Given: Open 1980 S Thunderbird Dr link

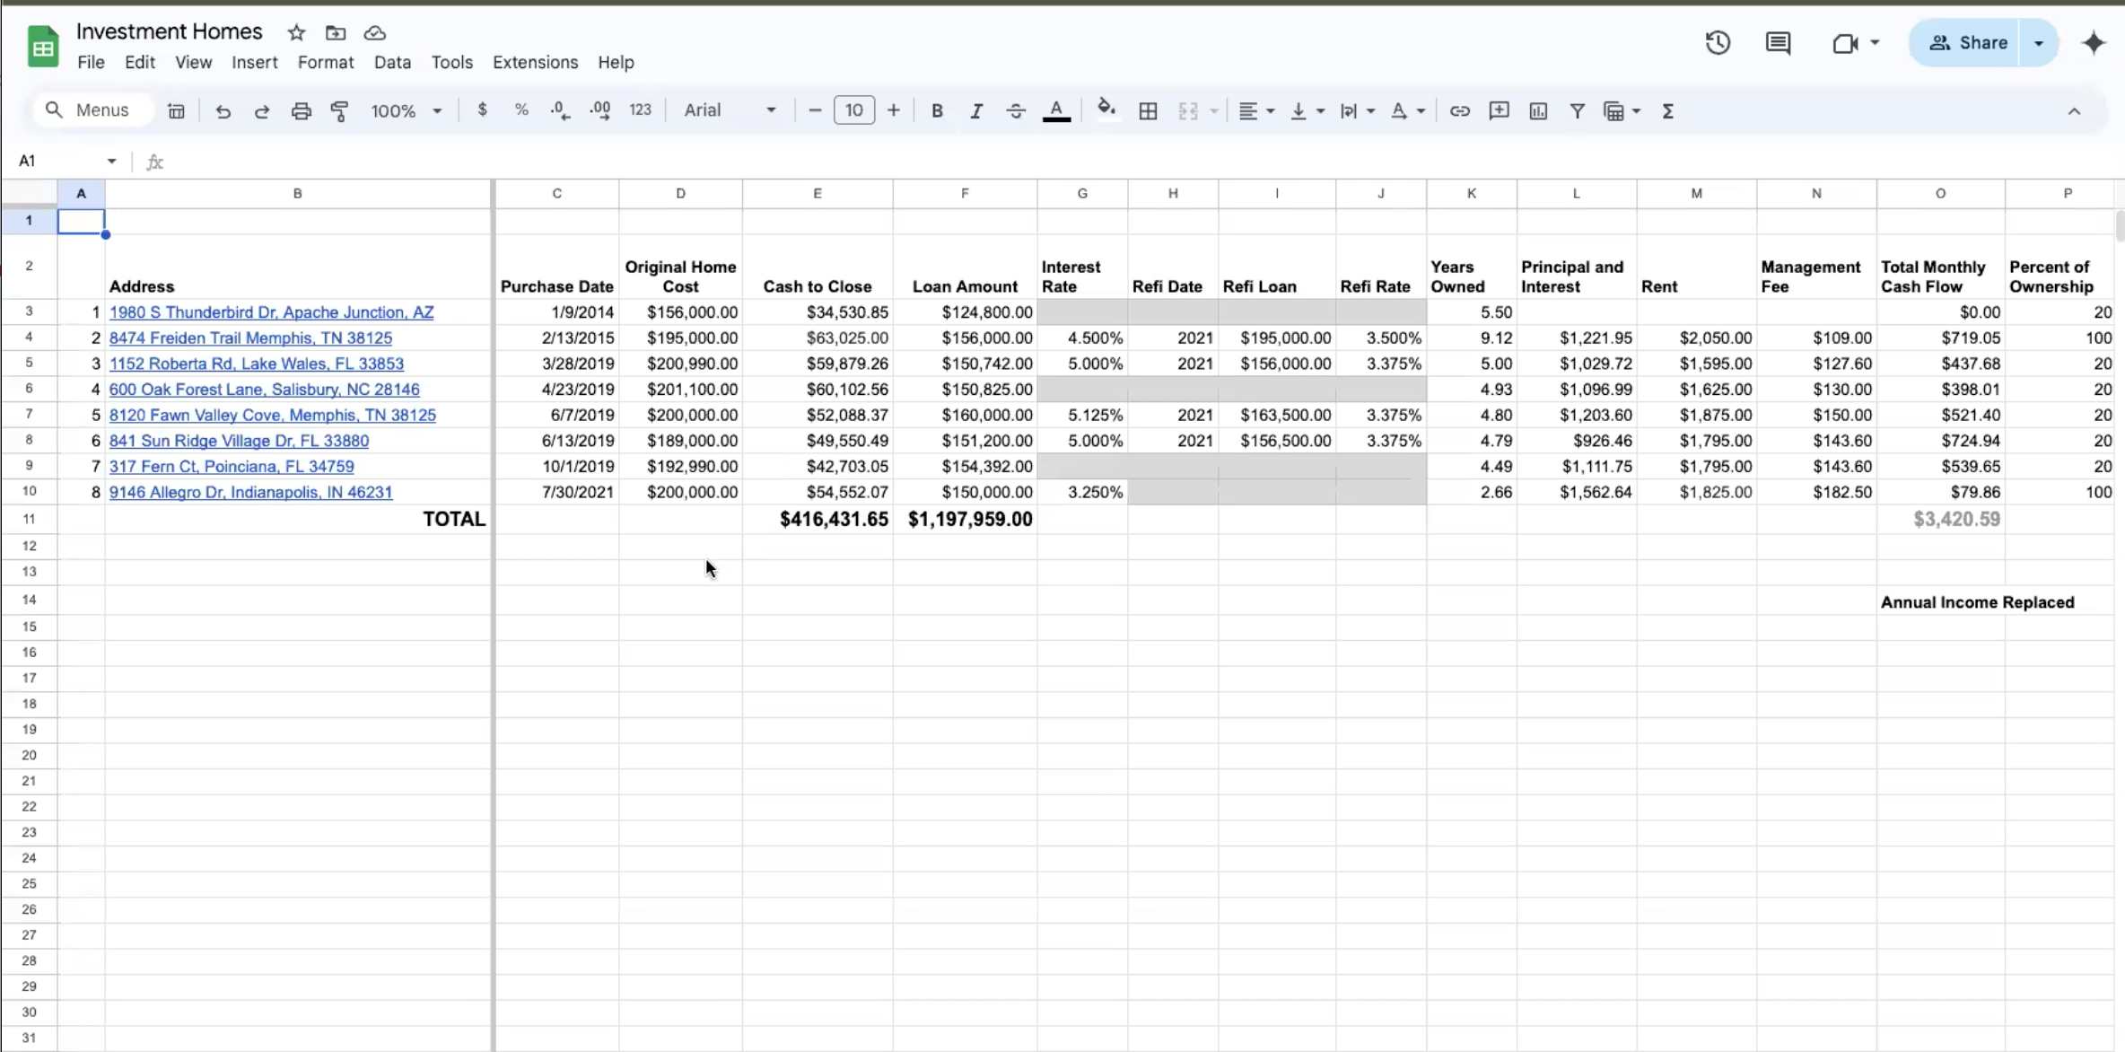Looking at the screenshot, I should click(271, 312).
